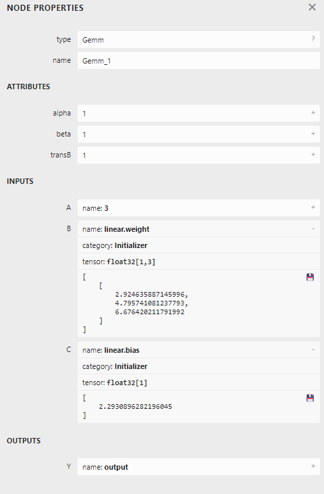Collapse the linear.weight input details
The image size is (324, 494).
313,228
